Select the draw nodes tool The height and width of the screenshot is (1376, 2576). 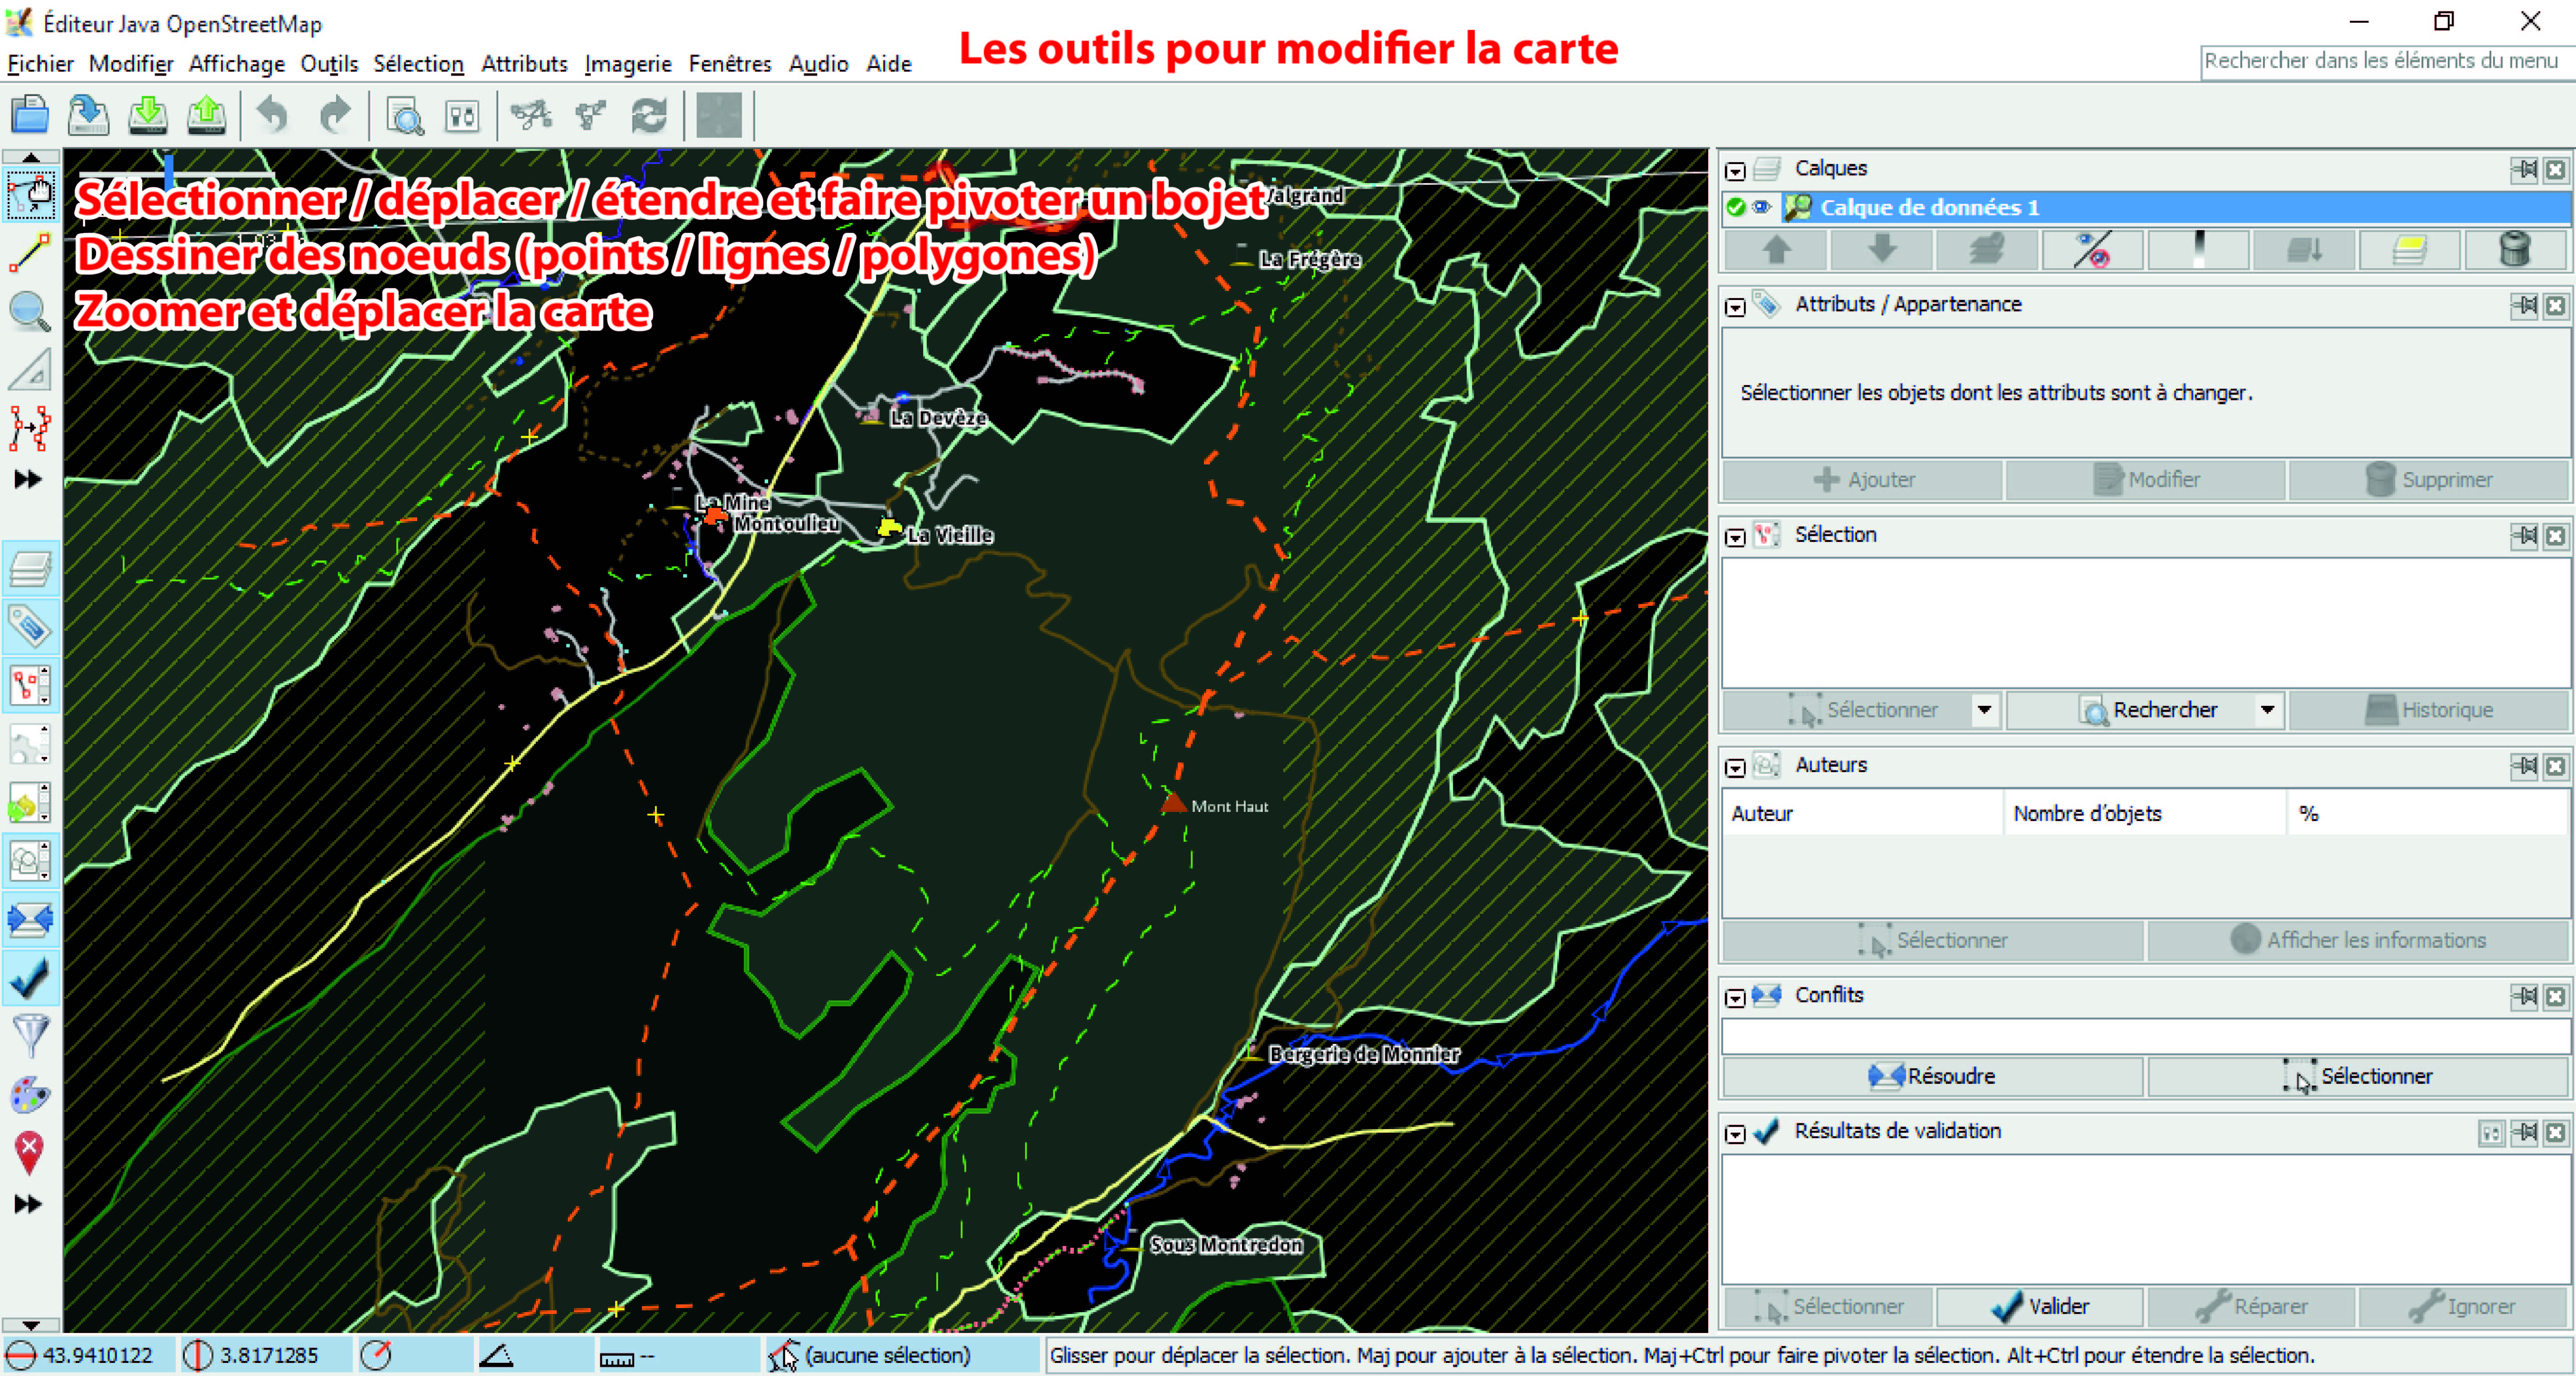[x=30, y=253]
